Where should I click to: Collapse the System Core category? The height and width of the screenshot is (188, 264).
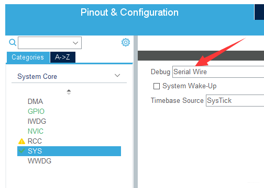click(x=117, y=76)
